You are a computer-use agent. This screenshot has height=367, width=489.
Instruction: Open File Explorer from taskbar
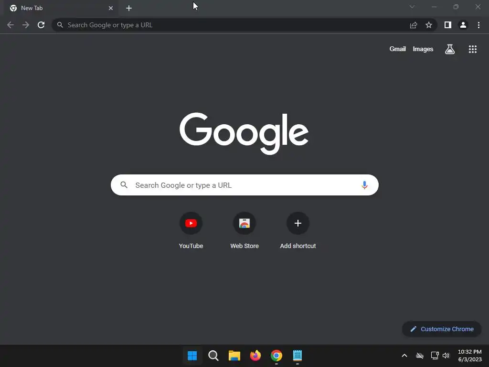[234, 356]
